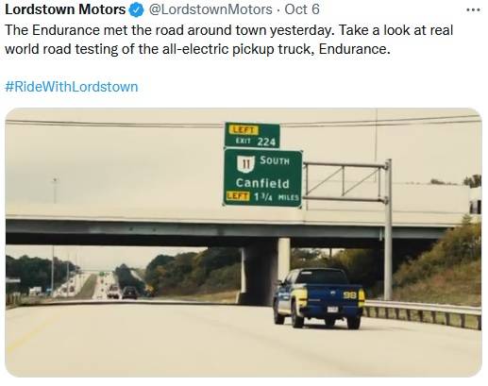Open the Oct 6 timestamp

tap(302, 9)
